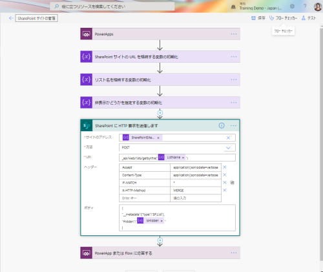This screenshot has width=323, height=272.
Task: Click the vertical scrollbar on the right
Action: tap(321, 144)
